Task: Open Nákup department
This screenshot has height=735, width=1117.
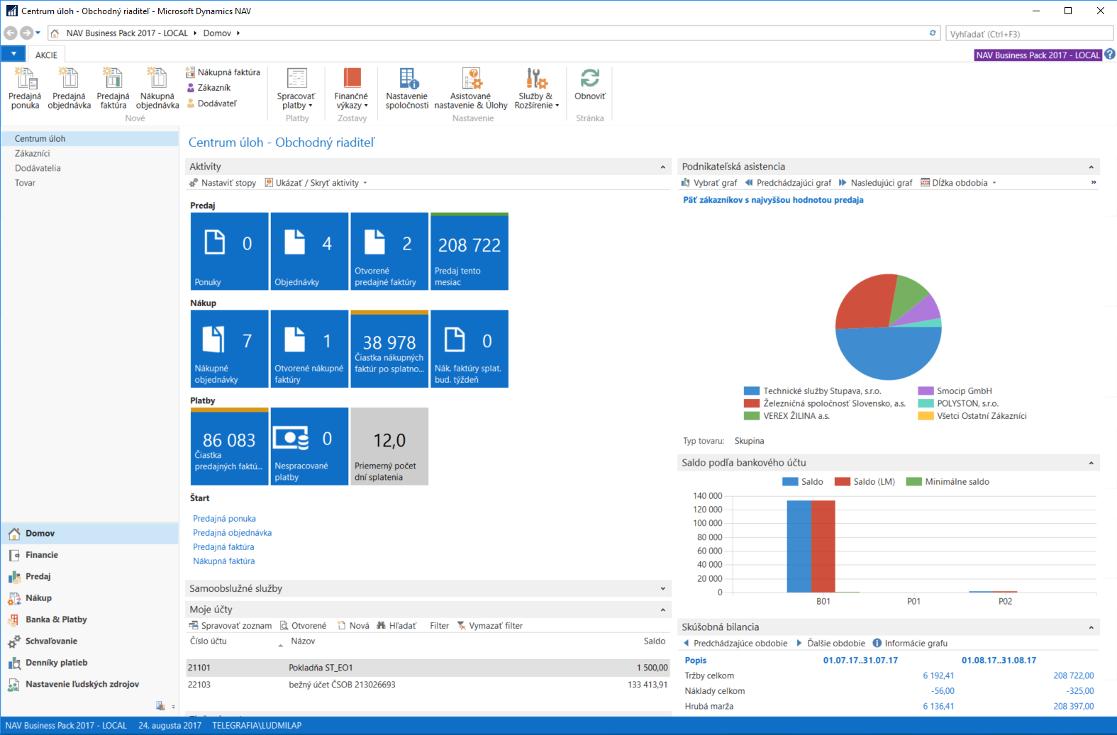Action: [x=89, y=598]
